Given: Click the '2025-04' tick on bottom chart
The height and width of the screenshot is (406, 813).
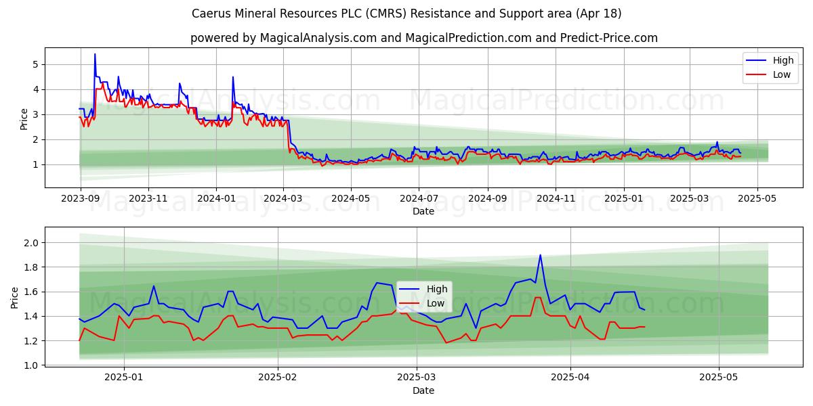Looking at the screenshot, I should click(x=570, y=378).
